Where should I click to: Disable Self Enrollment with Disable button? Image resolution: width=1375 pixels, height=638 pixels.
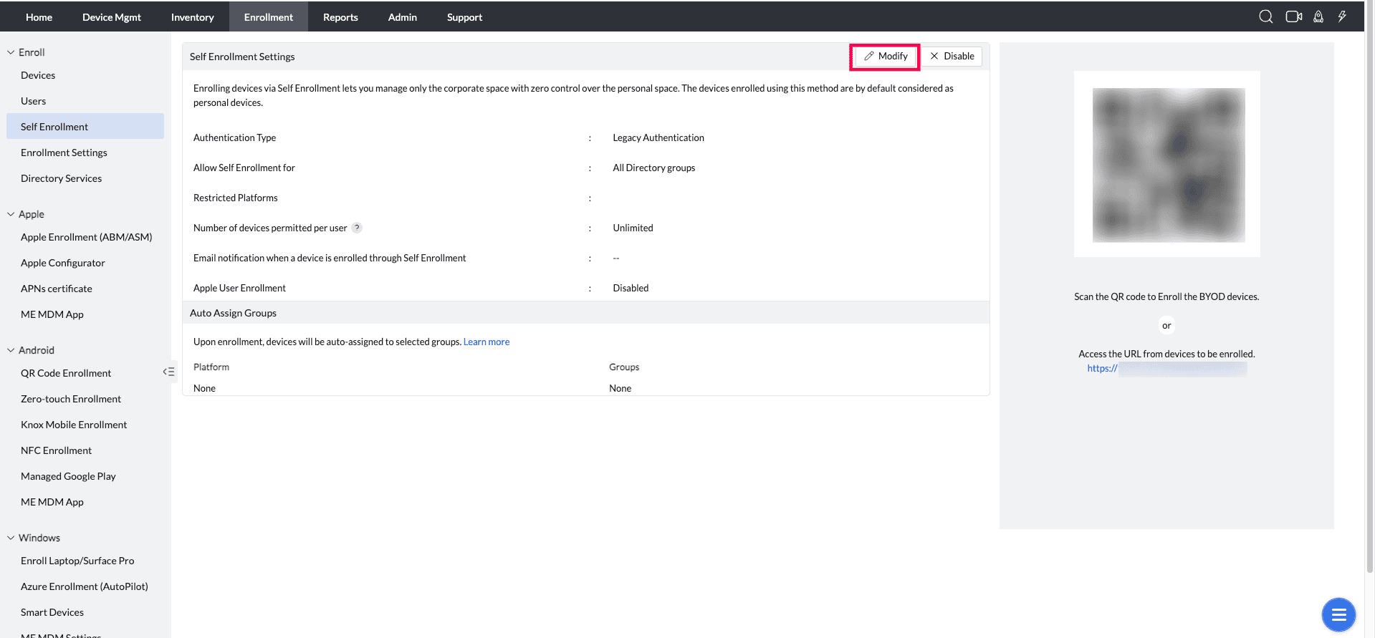(952, 57)
